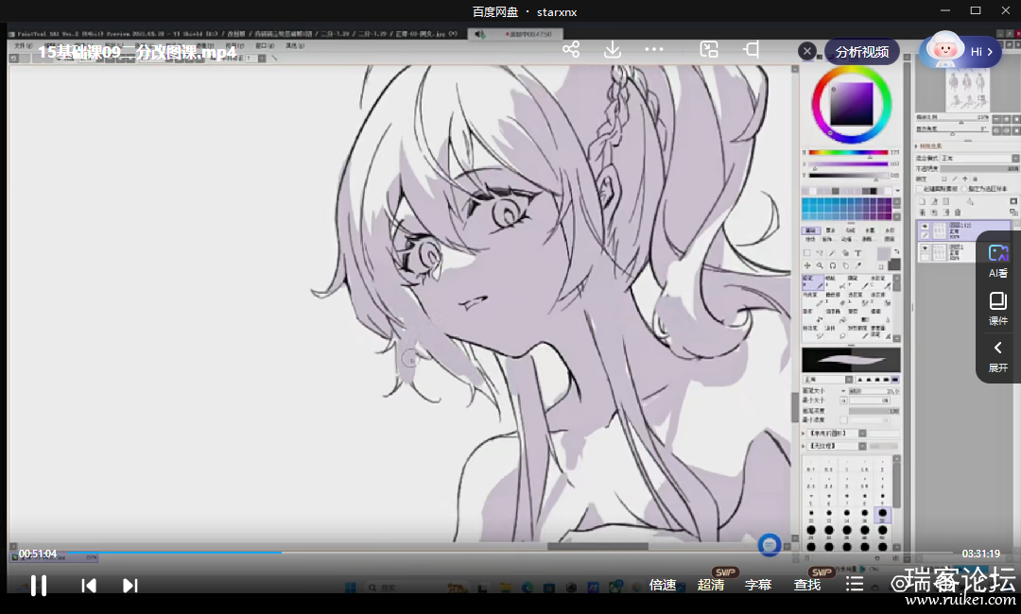
Task: Click the trash delete-layer icon in SAI
Action: [x=957, y=213]
